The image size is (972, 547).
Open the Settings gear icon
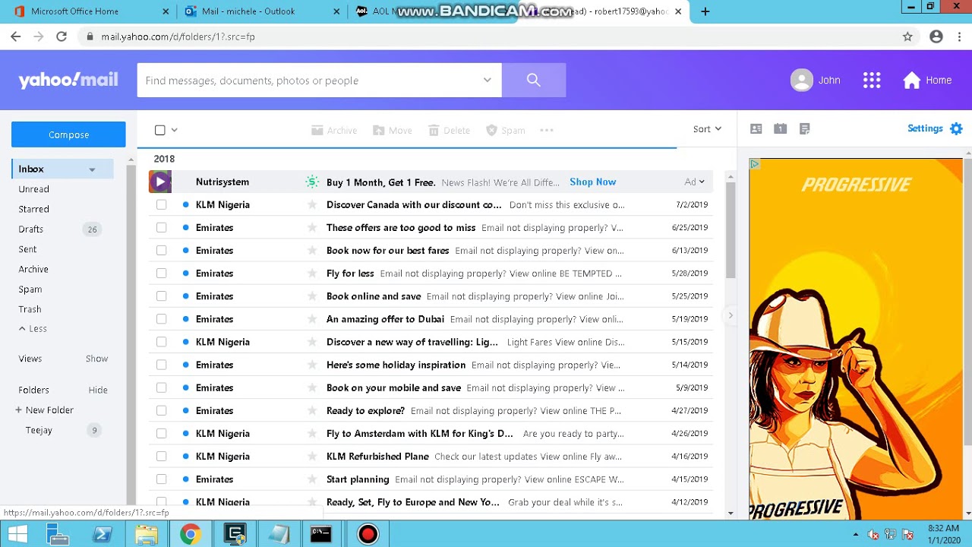point(956,128)
